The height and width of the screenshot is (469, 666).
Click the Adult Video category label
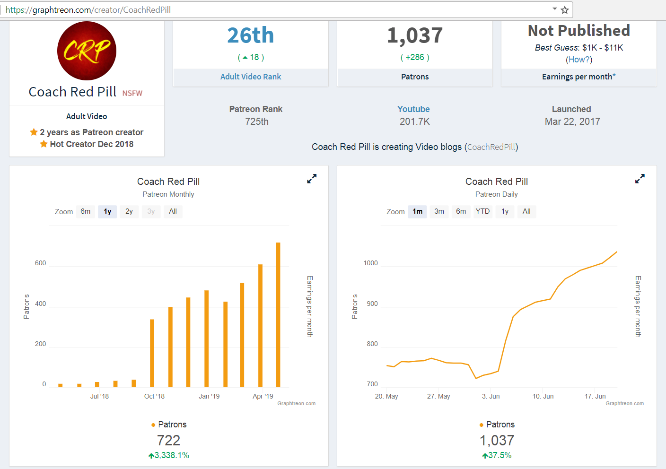point(87,116)
